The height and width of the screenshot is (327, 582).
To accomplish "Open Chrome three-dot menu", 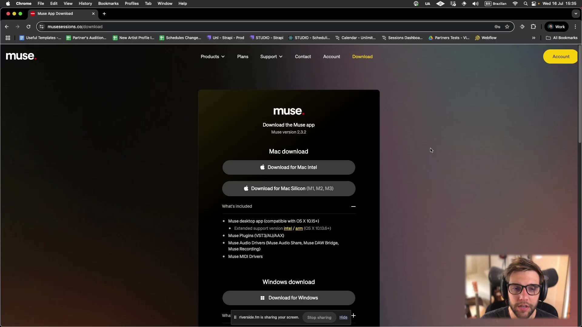I will coord(575,27).
